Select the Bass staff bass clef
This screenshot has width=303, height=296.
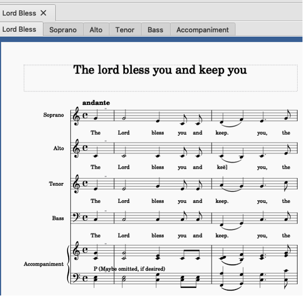[x=77, y=217]
